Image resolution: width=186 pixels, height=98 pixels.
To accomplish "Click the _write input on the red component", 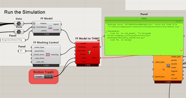I will pos(84,58).
